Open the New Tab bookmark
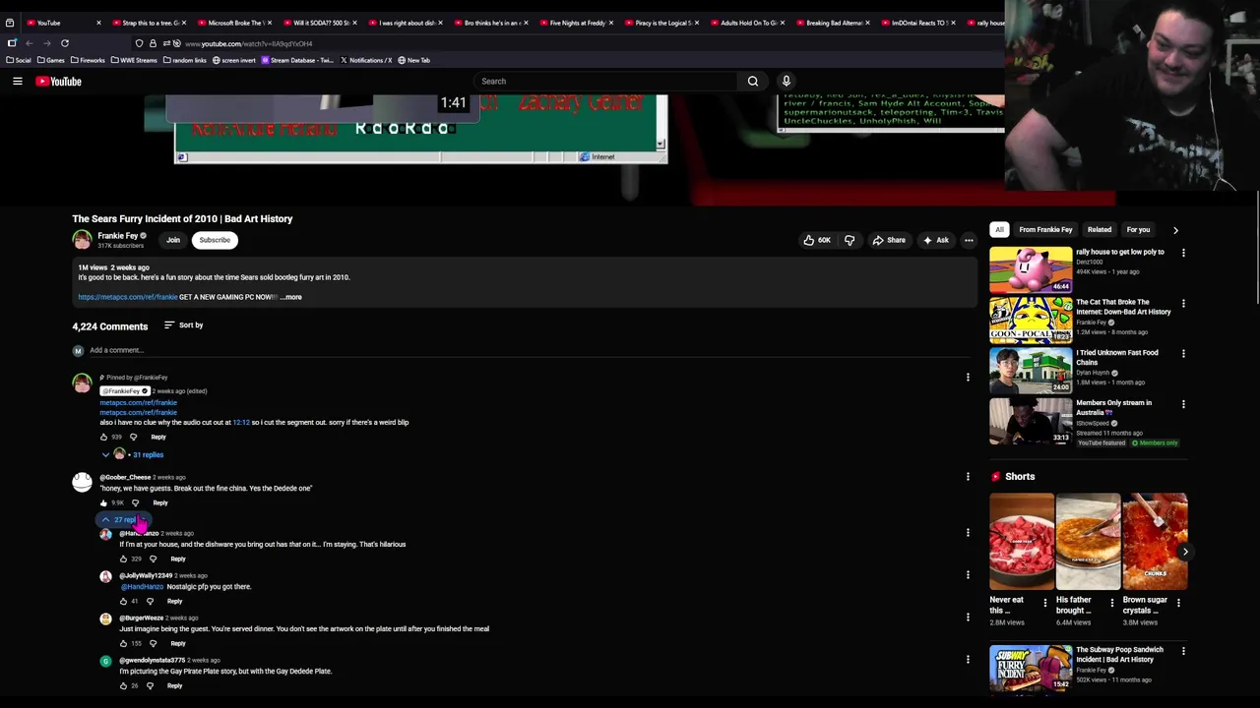Screen dimensions: 1260x708 click(x=414, y=60)
